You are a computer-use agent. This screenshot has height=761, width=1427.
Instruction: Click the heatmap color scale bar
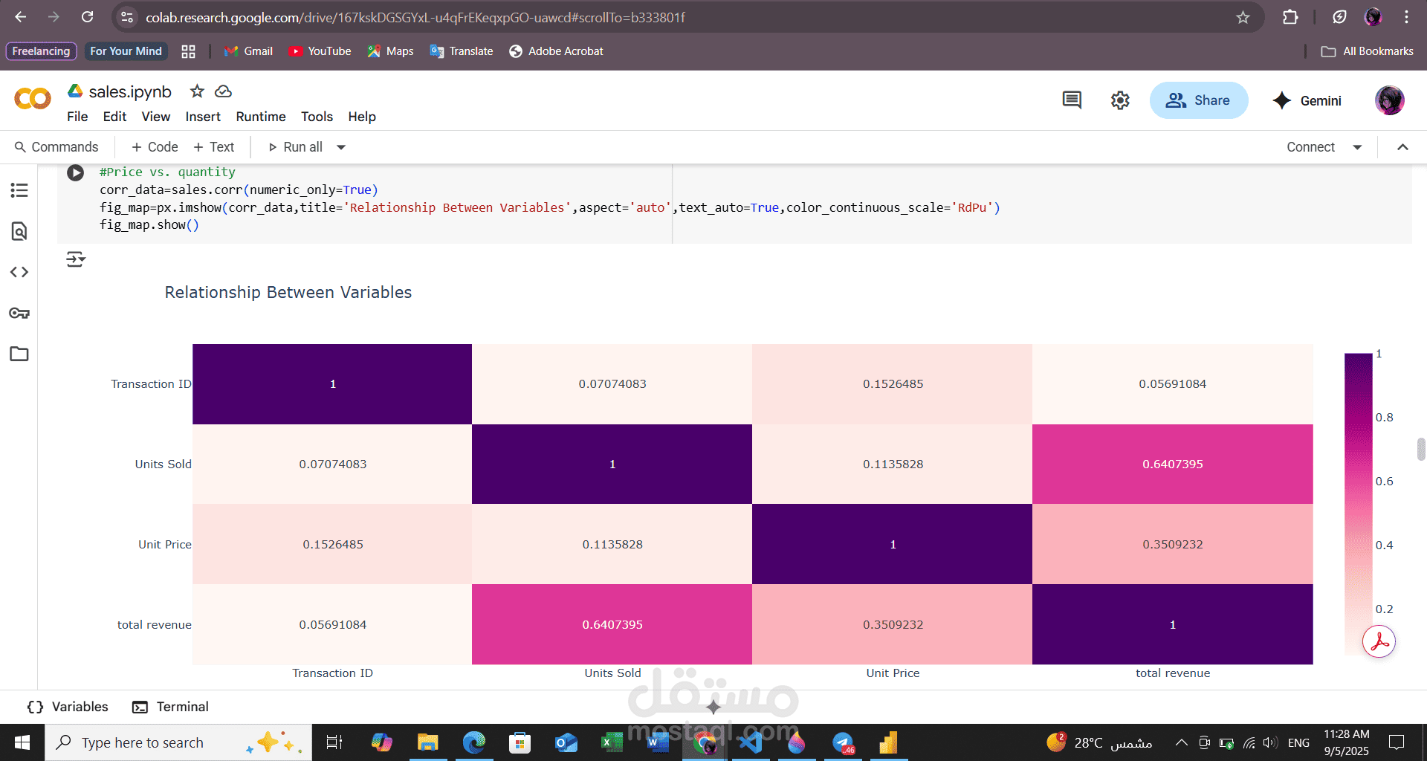1358,504
